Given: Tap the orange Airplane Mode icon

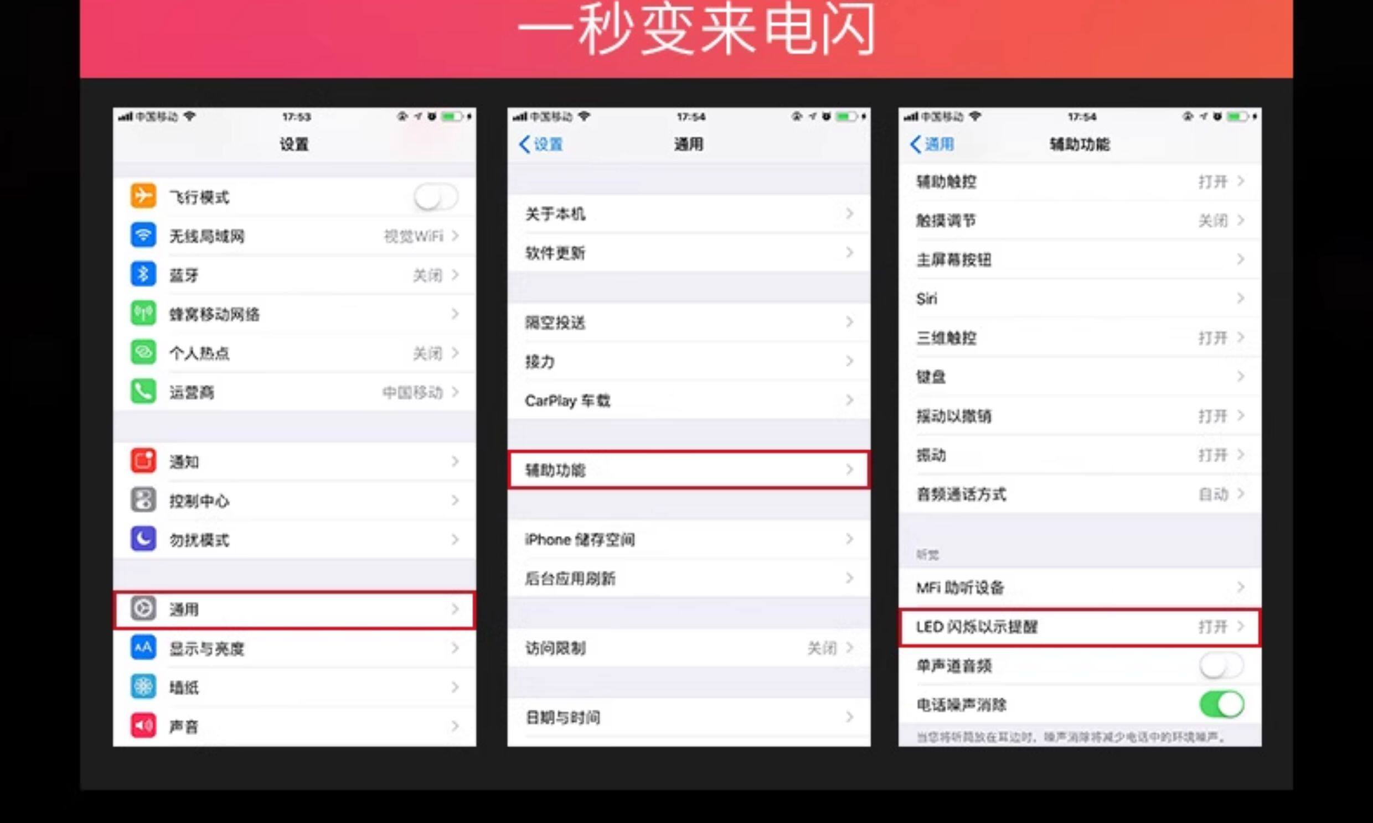Looking at the screenshot, I should pyautogui.click(x=143, y=196).
